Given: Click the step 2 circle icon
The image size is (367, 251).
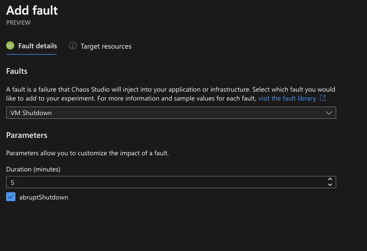Looking at the screenshot, I should (73, 45).
